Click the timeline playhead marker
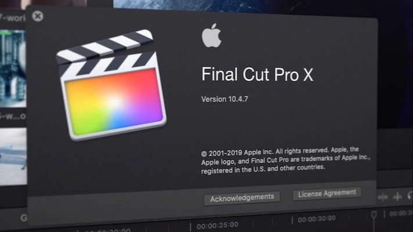The width and height of the screenshot is (413, 232). click(x=374, y=215)
